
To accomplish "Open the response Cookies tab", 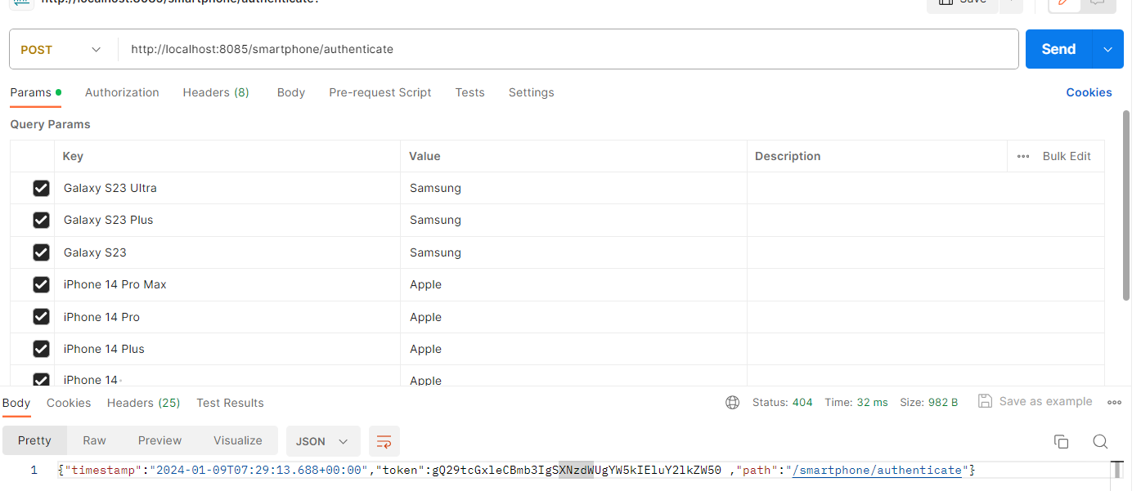I will (x=69, y=403).
